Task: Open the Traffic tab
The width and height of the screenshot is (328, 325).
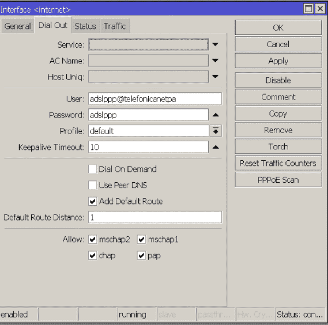Action: click(115, 26)
